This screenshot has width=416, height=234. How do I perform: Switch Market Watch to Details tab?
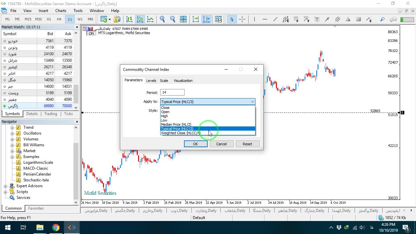pyautogui.click(x=32, y=114)
